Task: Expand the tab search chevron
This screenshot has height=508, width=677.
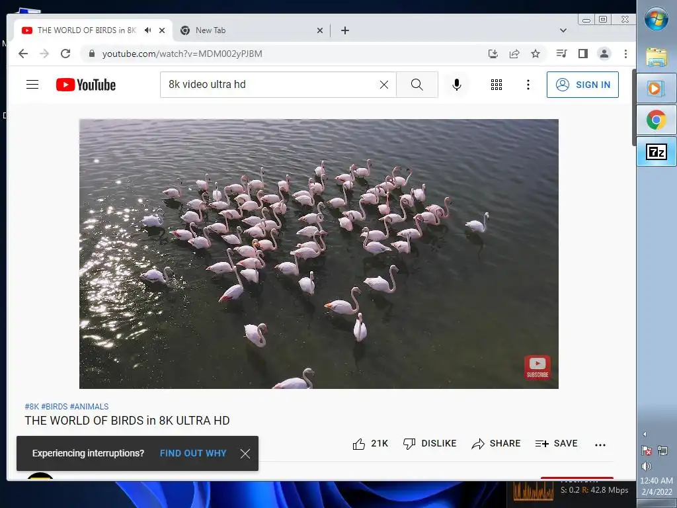Action: [x=563, y=30]
